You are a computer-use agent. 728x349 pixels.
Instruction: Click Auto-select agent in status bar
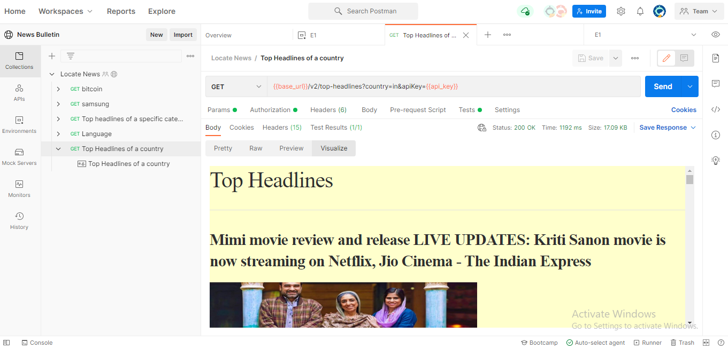coord(595,343)
